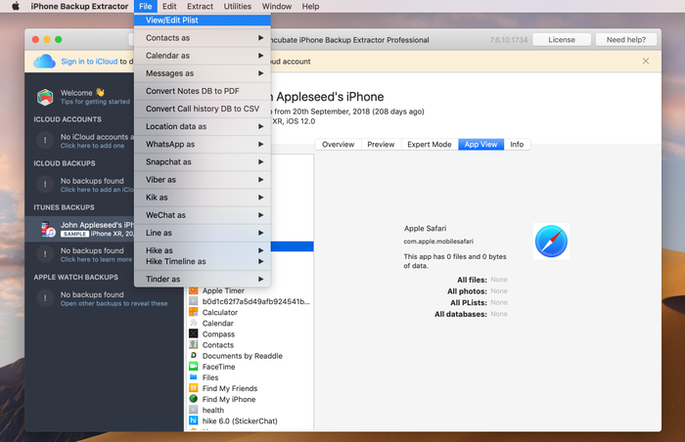Expand the Location data as submenu
685x442 pixels.
[x=203, y=126]
